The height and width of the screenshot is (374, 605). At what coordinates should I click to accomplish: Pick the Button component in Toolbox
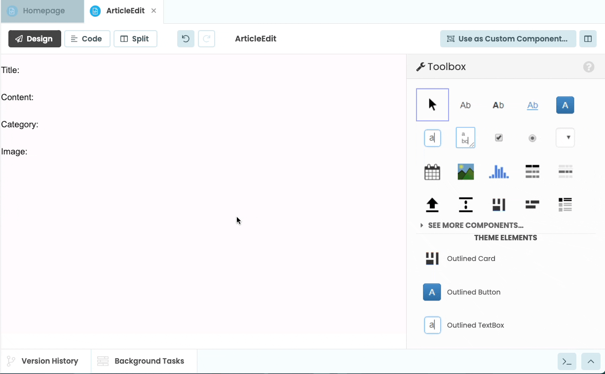[x=565, y=105]
